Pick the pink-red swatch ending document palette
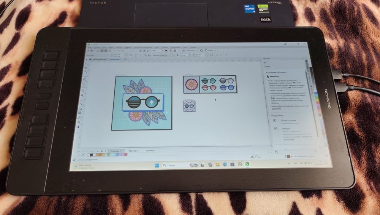 (x=126, y=154)
